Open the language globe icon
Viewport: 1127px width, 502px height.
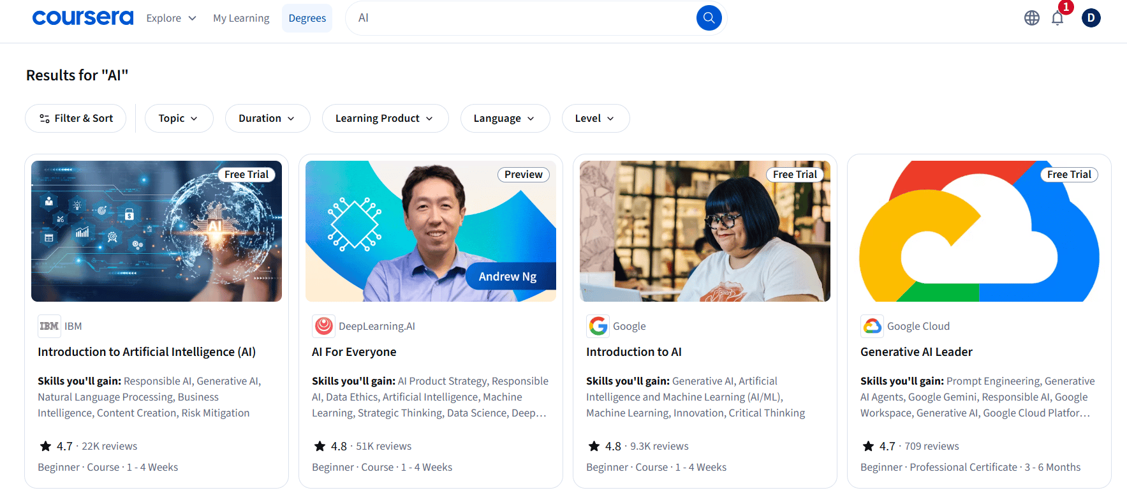pyautogui.click(x=1031, y=18)
